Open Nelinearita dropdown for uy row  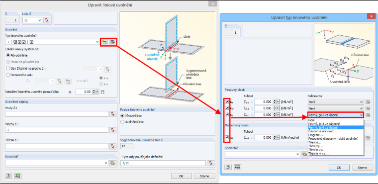pos(361,108)
